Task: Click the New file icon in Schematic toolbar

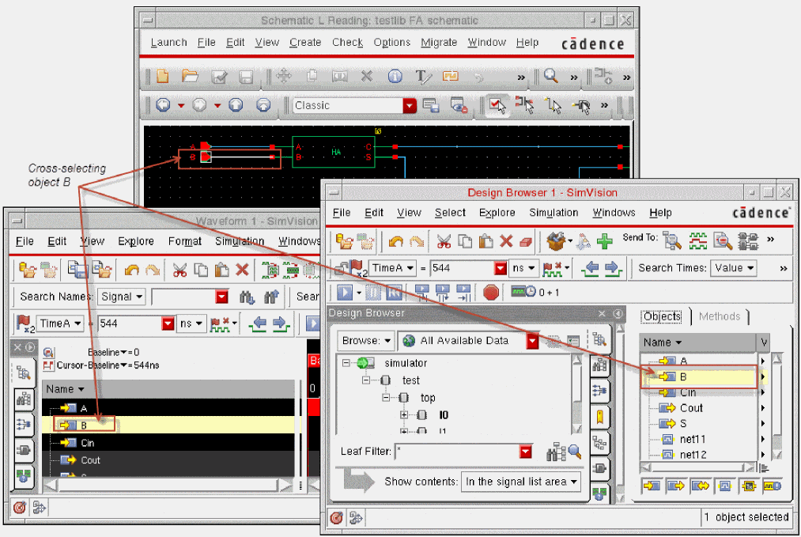Action: pos(162,76)
